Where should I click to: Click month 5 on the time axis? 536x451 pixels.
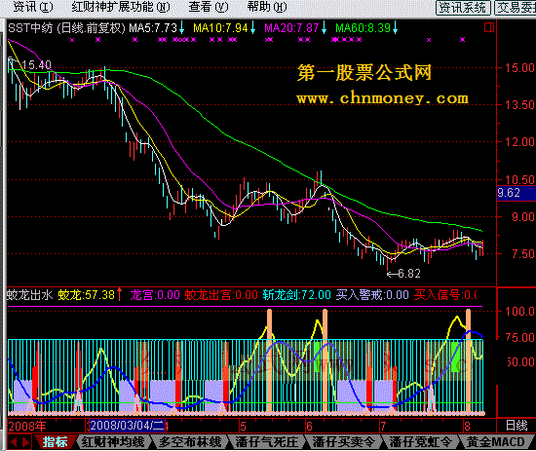[243, 426]
